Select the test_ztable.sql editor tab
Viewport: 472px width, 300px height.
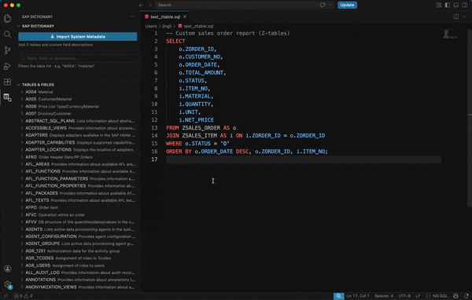coord(165,16)
